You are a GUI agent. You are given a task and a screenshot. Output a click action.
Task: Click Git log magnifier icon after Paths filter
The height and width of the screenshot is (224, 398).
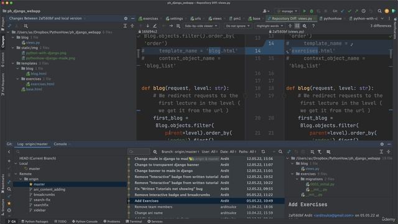[x=280, y=152]
